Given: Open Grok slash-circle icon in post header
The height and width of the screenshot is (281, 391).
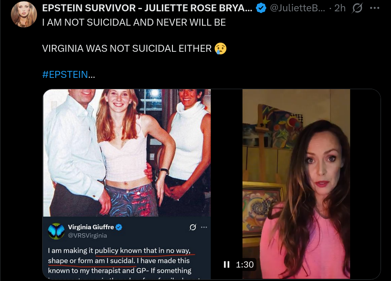Looking at the screenshot, I should coord(357,8).
